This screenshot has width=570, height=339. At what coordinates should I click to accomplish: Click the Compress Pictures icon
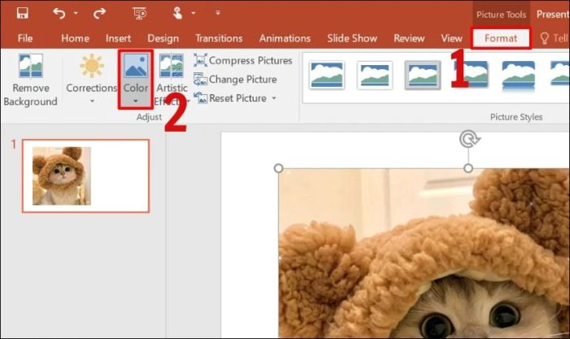coord(200,60)
